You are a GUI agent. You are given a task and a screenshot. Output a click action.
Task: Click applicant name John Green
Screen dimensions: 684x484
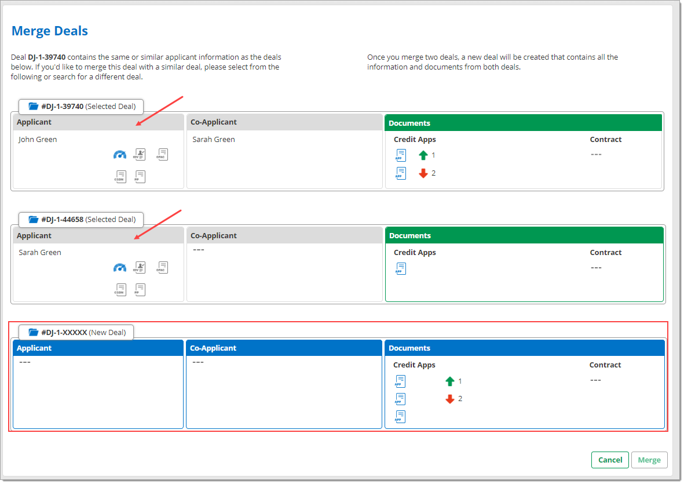pos(38,139)
